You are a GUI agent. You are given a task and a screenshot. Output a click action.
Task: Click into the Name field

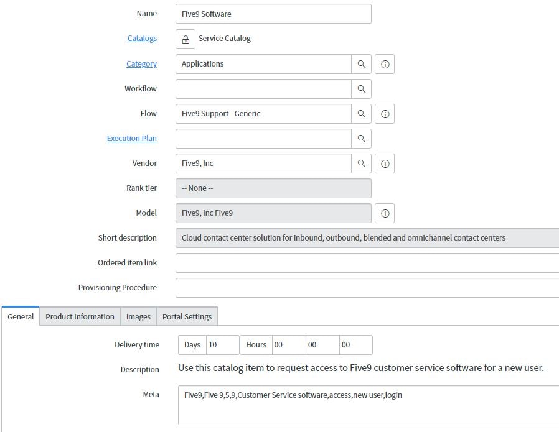coord(273,13)
